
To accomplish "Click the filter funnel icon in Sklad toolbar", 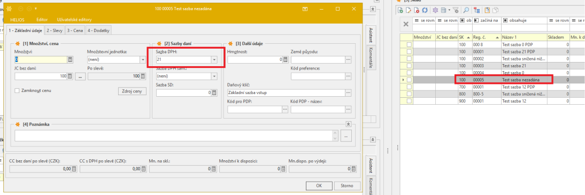I will [x=456, y=11].
